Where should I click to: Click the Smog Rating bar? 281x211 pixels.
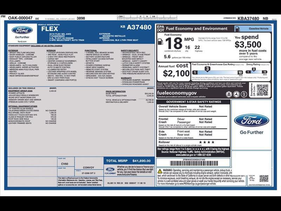256,72
